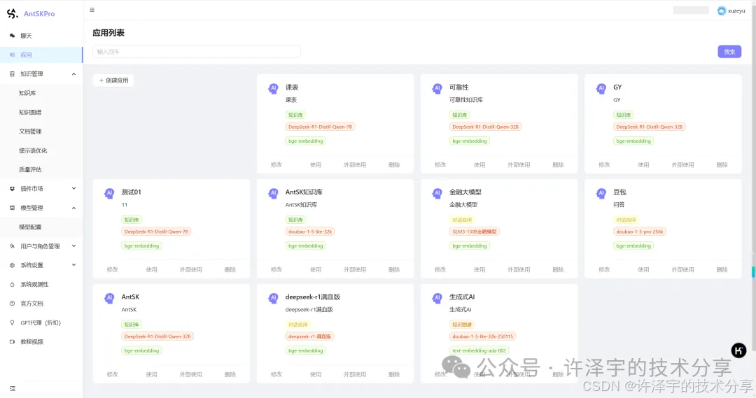
Task: Click the doubao-1-5-pro-256k tag
Action: coord(640,232)
